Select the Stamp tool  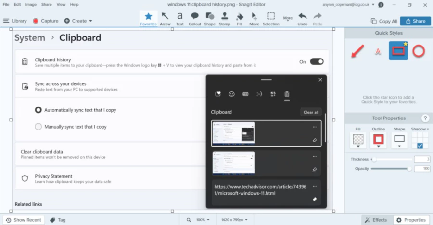[x=225, y=19]
